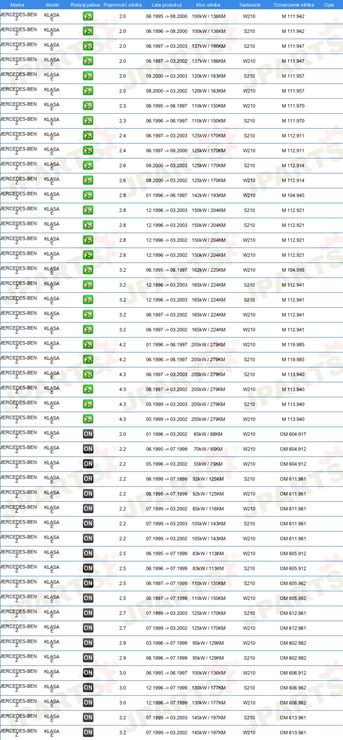
Task: Click ON icon in OM 606.962 W210 row
Action: click(x=88, y=703)
